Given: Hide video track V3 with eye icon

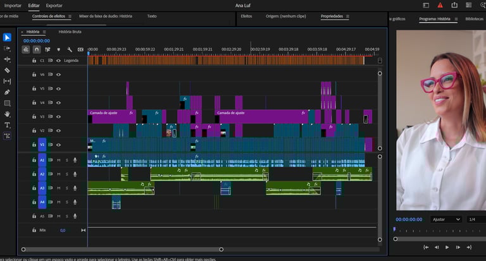Looking at the screenshot, I should click(x=58, y=116).
